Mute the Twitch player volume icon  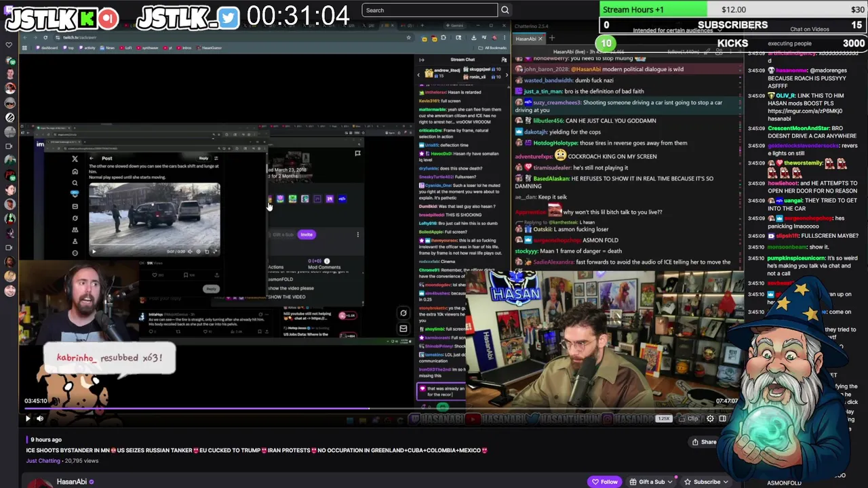pyautogui.click(x=40, y=418)
